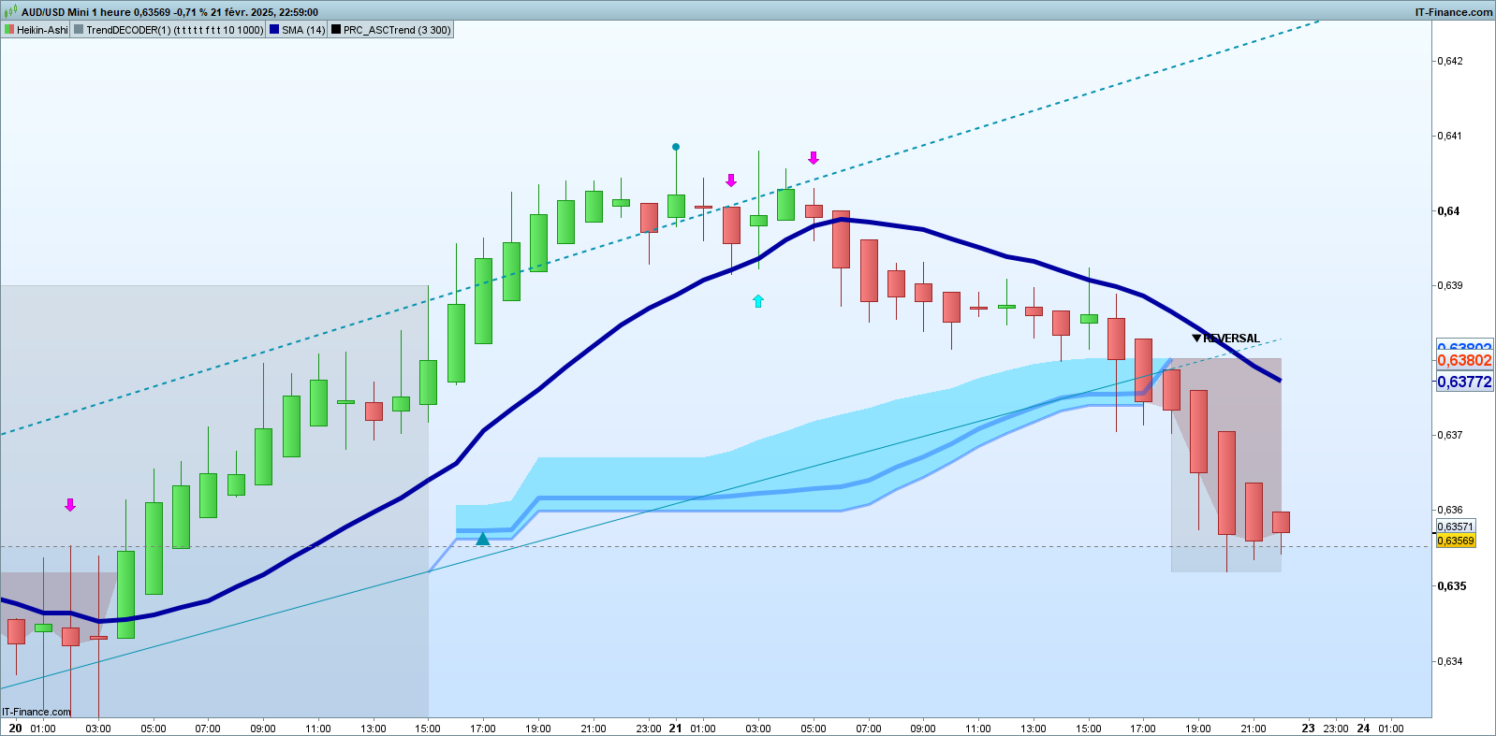Click the date 20 on the time axis
Image resolution: width=1496 pixels, height=736 pixels.
pos(15,728)
